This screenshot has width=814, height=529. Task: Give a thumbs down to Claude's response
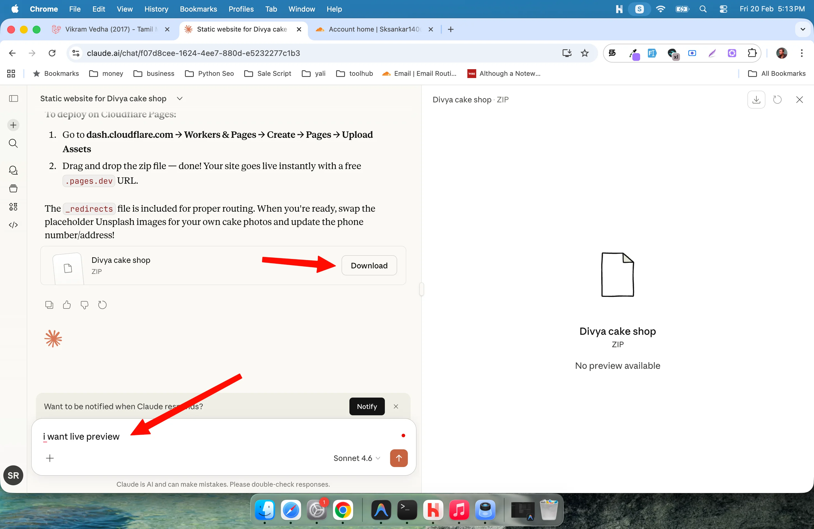[x=84, y=305]
